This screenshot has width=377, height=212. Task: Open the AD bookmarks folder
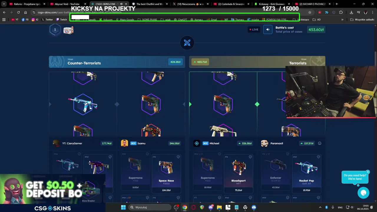point(317,20)
